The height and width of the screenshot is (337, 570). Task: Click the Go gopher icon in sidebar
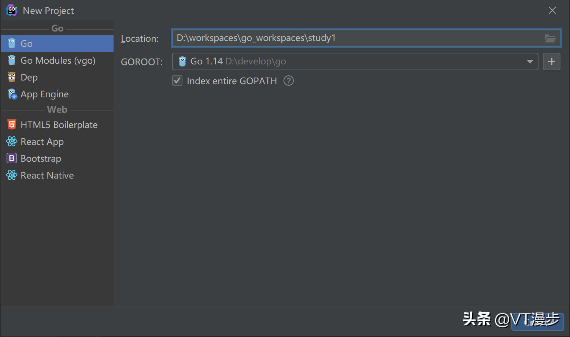coord(12,44)
